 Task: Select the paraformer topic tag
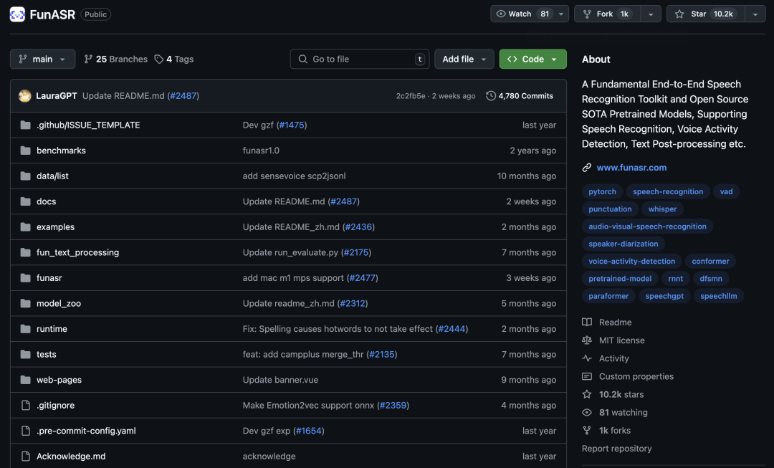pyautogui.click(x=608, y=296)
